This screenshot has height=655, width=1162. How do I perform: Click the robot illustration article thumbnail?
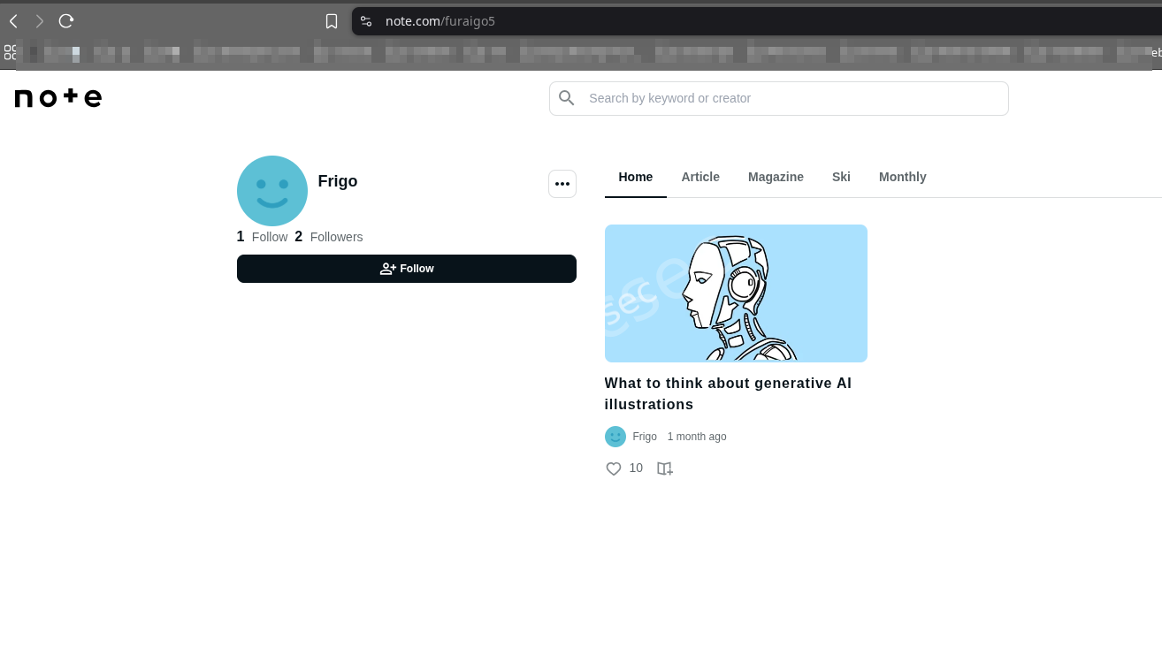(736, 293)
